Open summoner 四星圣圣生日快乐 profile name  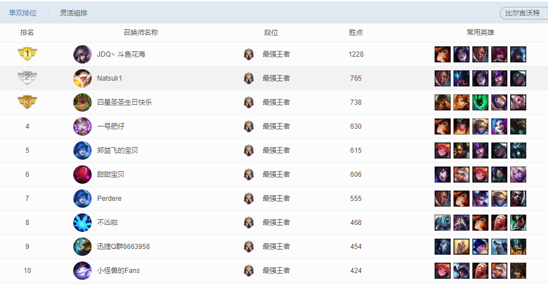pos(124,102)
